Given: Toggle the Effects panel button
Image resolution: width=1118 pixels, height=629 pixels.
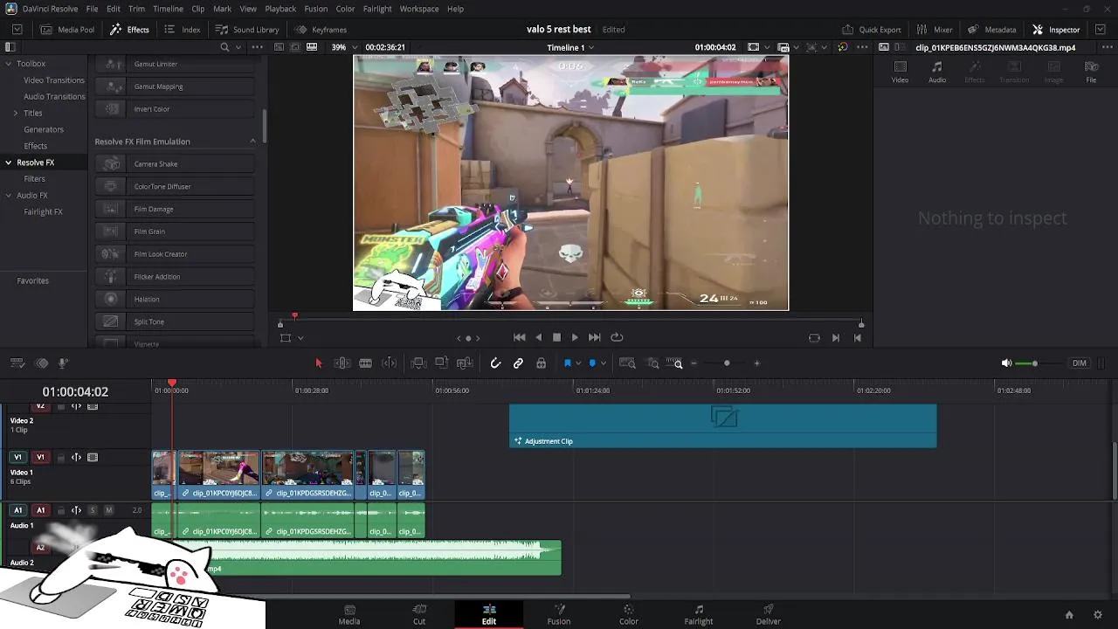Looking at the screenshot, I should [x=129, y=30].
